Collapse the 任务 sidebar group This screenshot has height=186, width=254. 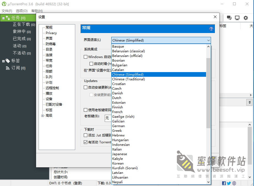click(3, 18)
